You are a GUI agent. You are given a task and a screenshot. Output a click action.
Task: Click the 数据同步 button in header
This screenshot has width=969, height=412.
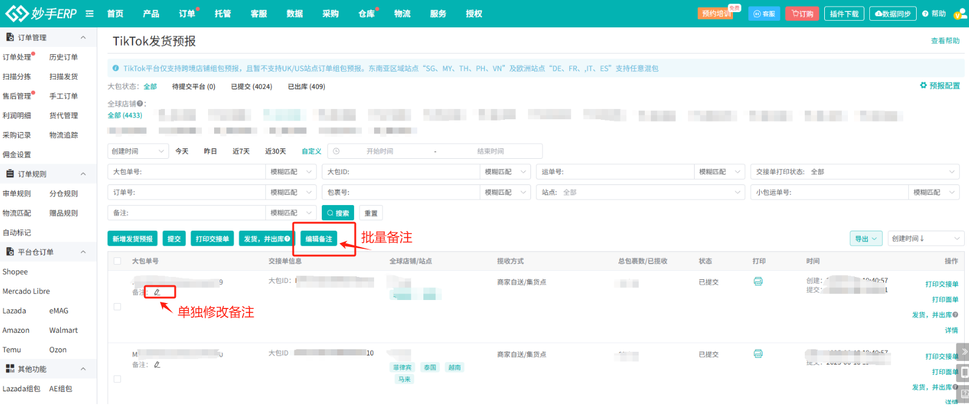[893, 13]
